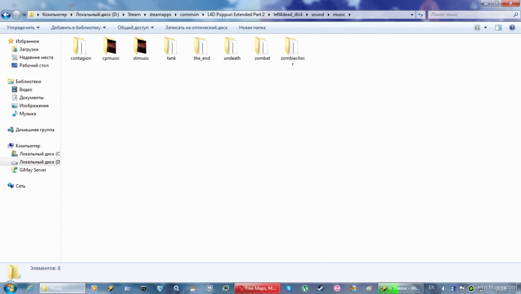
Task: Open Explorer help
Action: pos(512,28)
